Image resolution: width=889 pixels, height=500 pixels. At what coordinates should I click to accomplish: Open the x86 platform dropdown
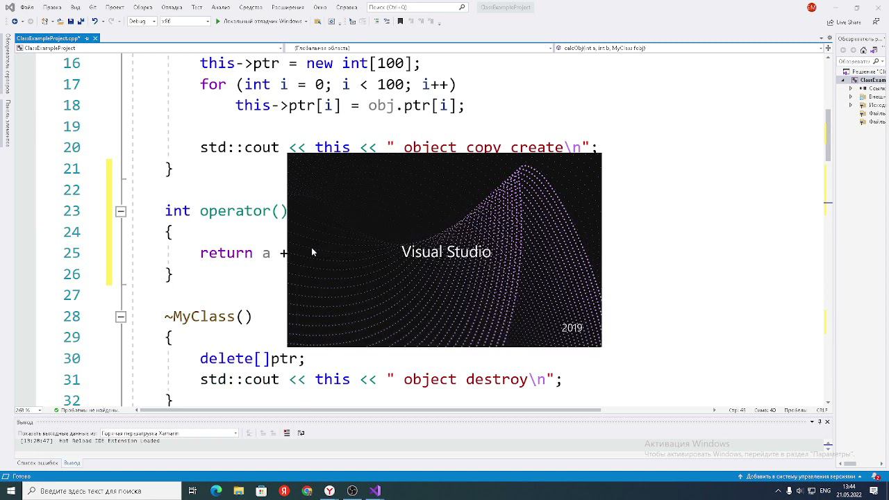(x=185, y=22)
